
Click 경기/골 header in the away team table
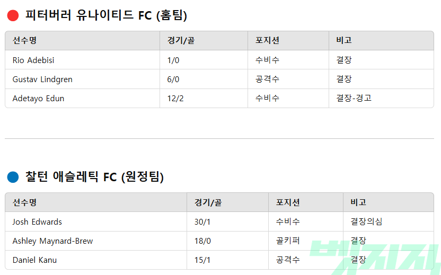pyautogui.click(x=208, y=202)
